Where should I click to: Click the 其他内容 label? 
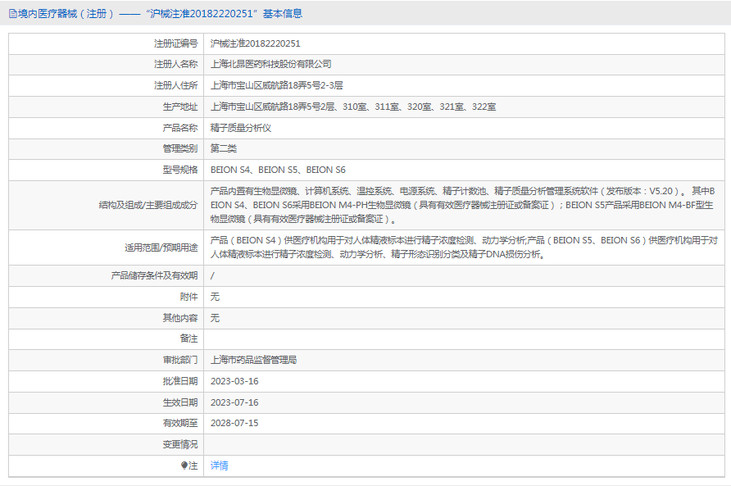click(180, 318)
